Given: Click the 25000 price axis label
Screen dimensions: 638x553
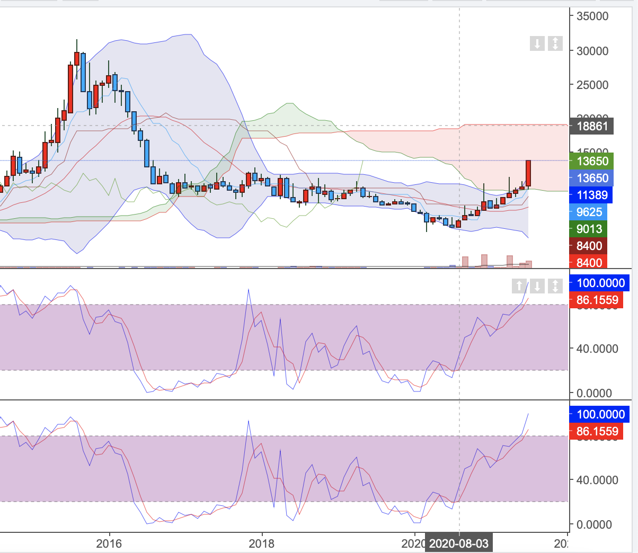Looking at the screenshot, I should coord(592,85).
